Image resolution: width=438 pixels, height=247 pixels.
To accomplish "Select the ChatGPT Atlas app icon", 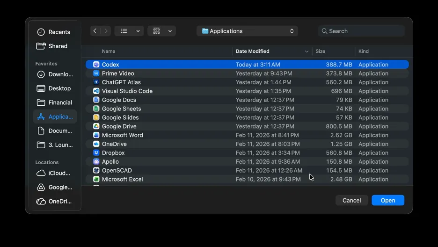I will coord(96,82).
